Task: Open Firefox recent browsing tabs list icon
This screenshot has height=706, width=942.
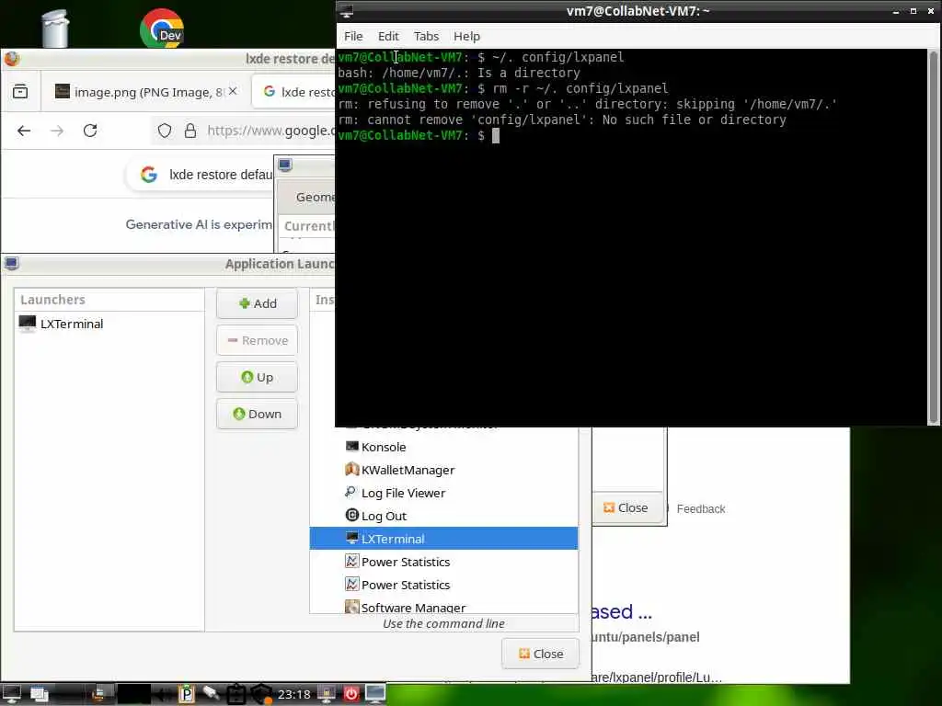Action: click(x=20, y=91)
